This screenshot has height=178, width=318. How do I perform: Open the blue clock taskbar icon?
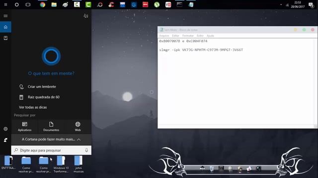click(x=134, y=4)
